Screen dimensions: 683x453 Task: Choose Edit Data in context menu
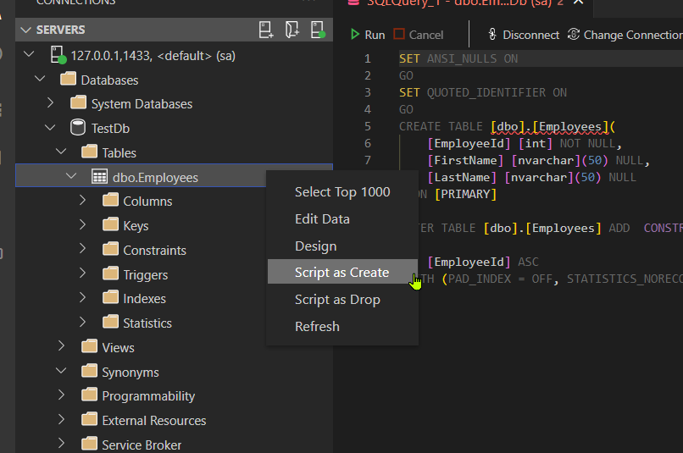pos(342,219)
